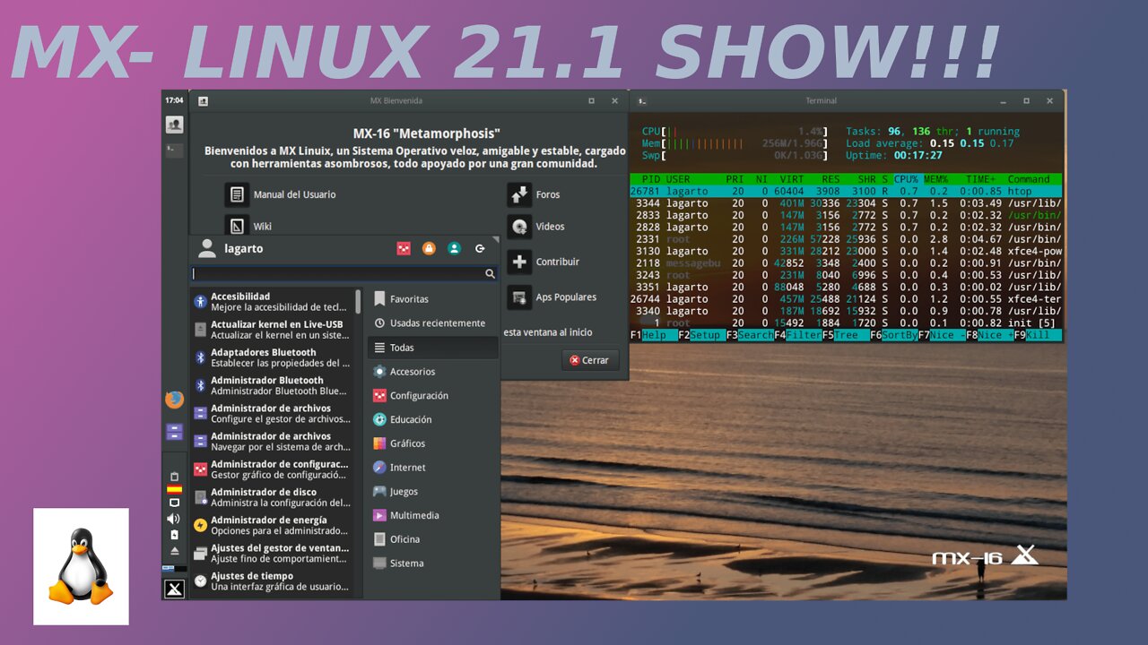This screenshot has height=645, width=1148.
Task: Open Ajustes de tiempo
Action: pyautogui.click(x=273, y=580)
